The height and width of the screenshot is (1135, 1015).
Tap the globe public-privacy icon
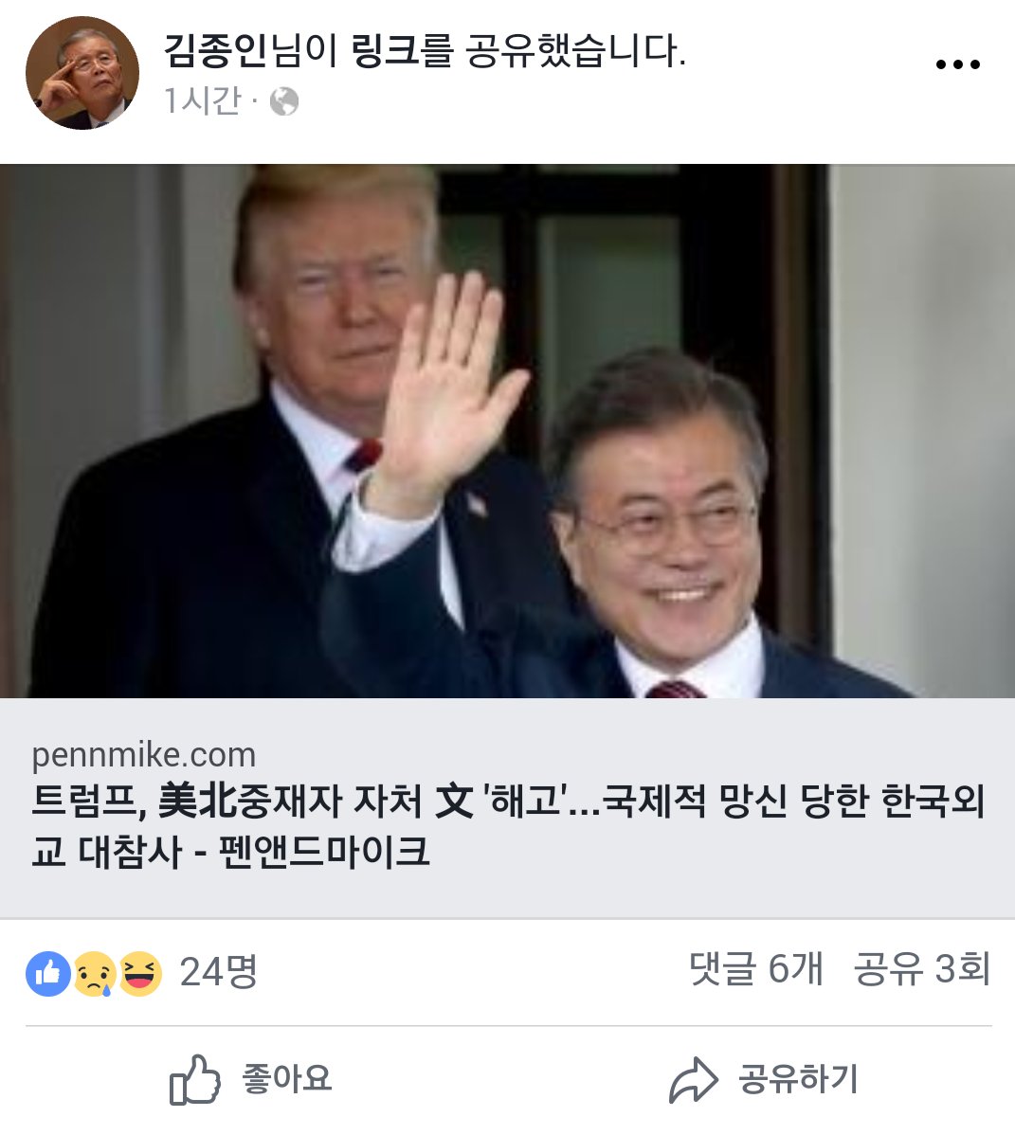pyautogui.click(x=284, y=101)
